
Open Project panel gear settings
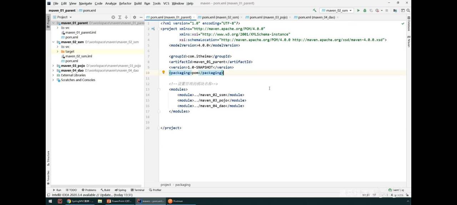(x=135, y=17)
